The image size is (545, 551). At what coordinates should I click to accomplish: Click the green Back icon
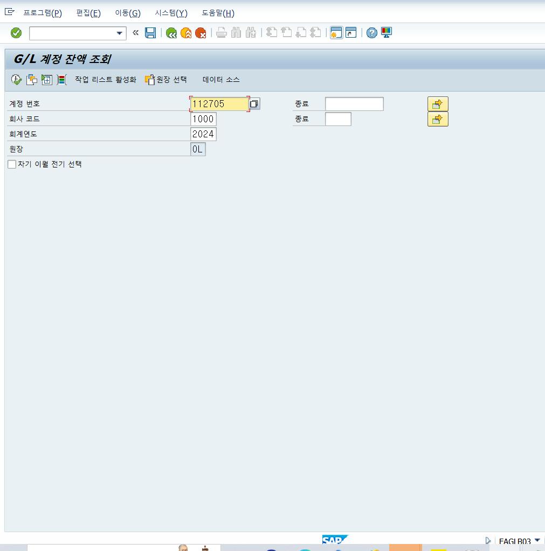coord(171,33)
